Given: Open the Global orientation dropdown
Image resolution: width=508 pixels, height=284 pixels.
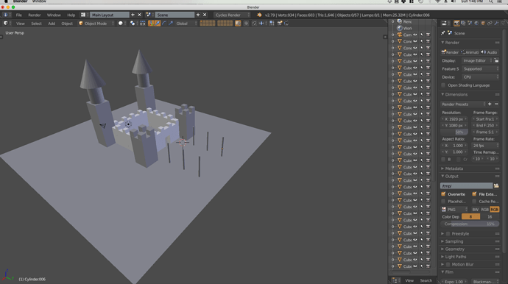Looking at the screenshot, I should (x=186, y=24).
